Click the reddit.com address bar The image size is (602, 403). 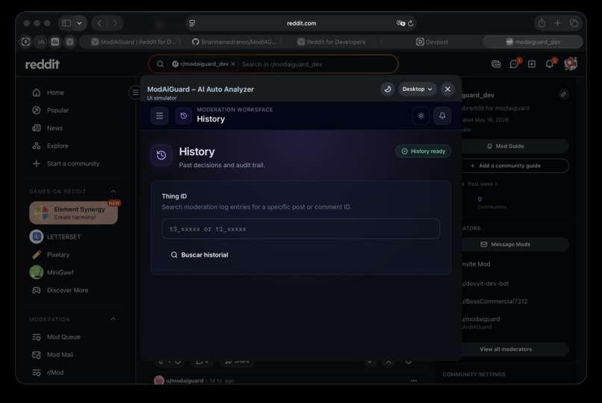pos(302,23)
